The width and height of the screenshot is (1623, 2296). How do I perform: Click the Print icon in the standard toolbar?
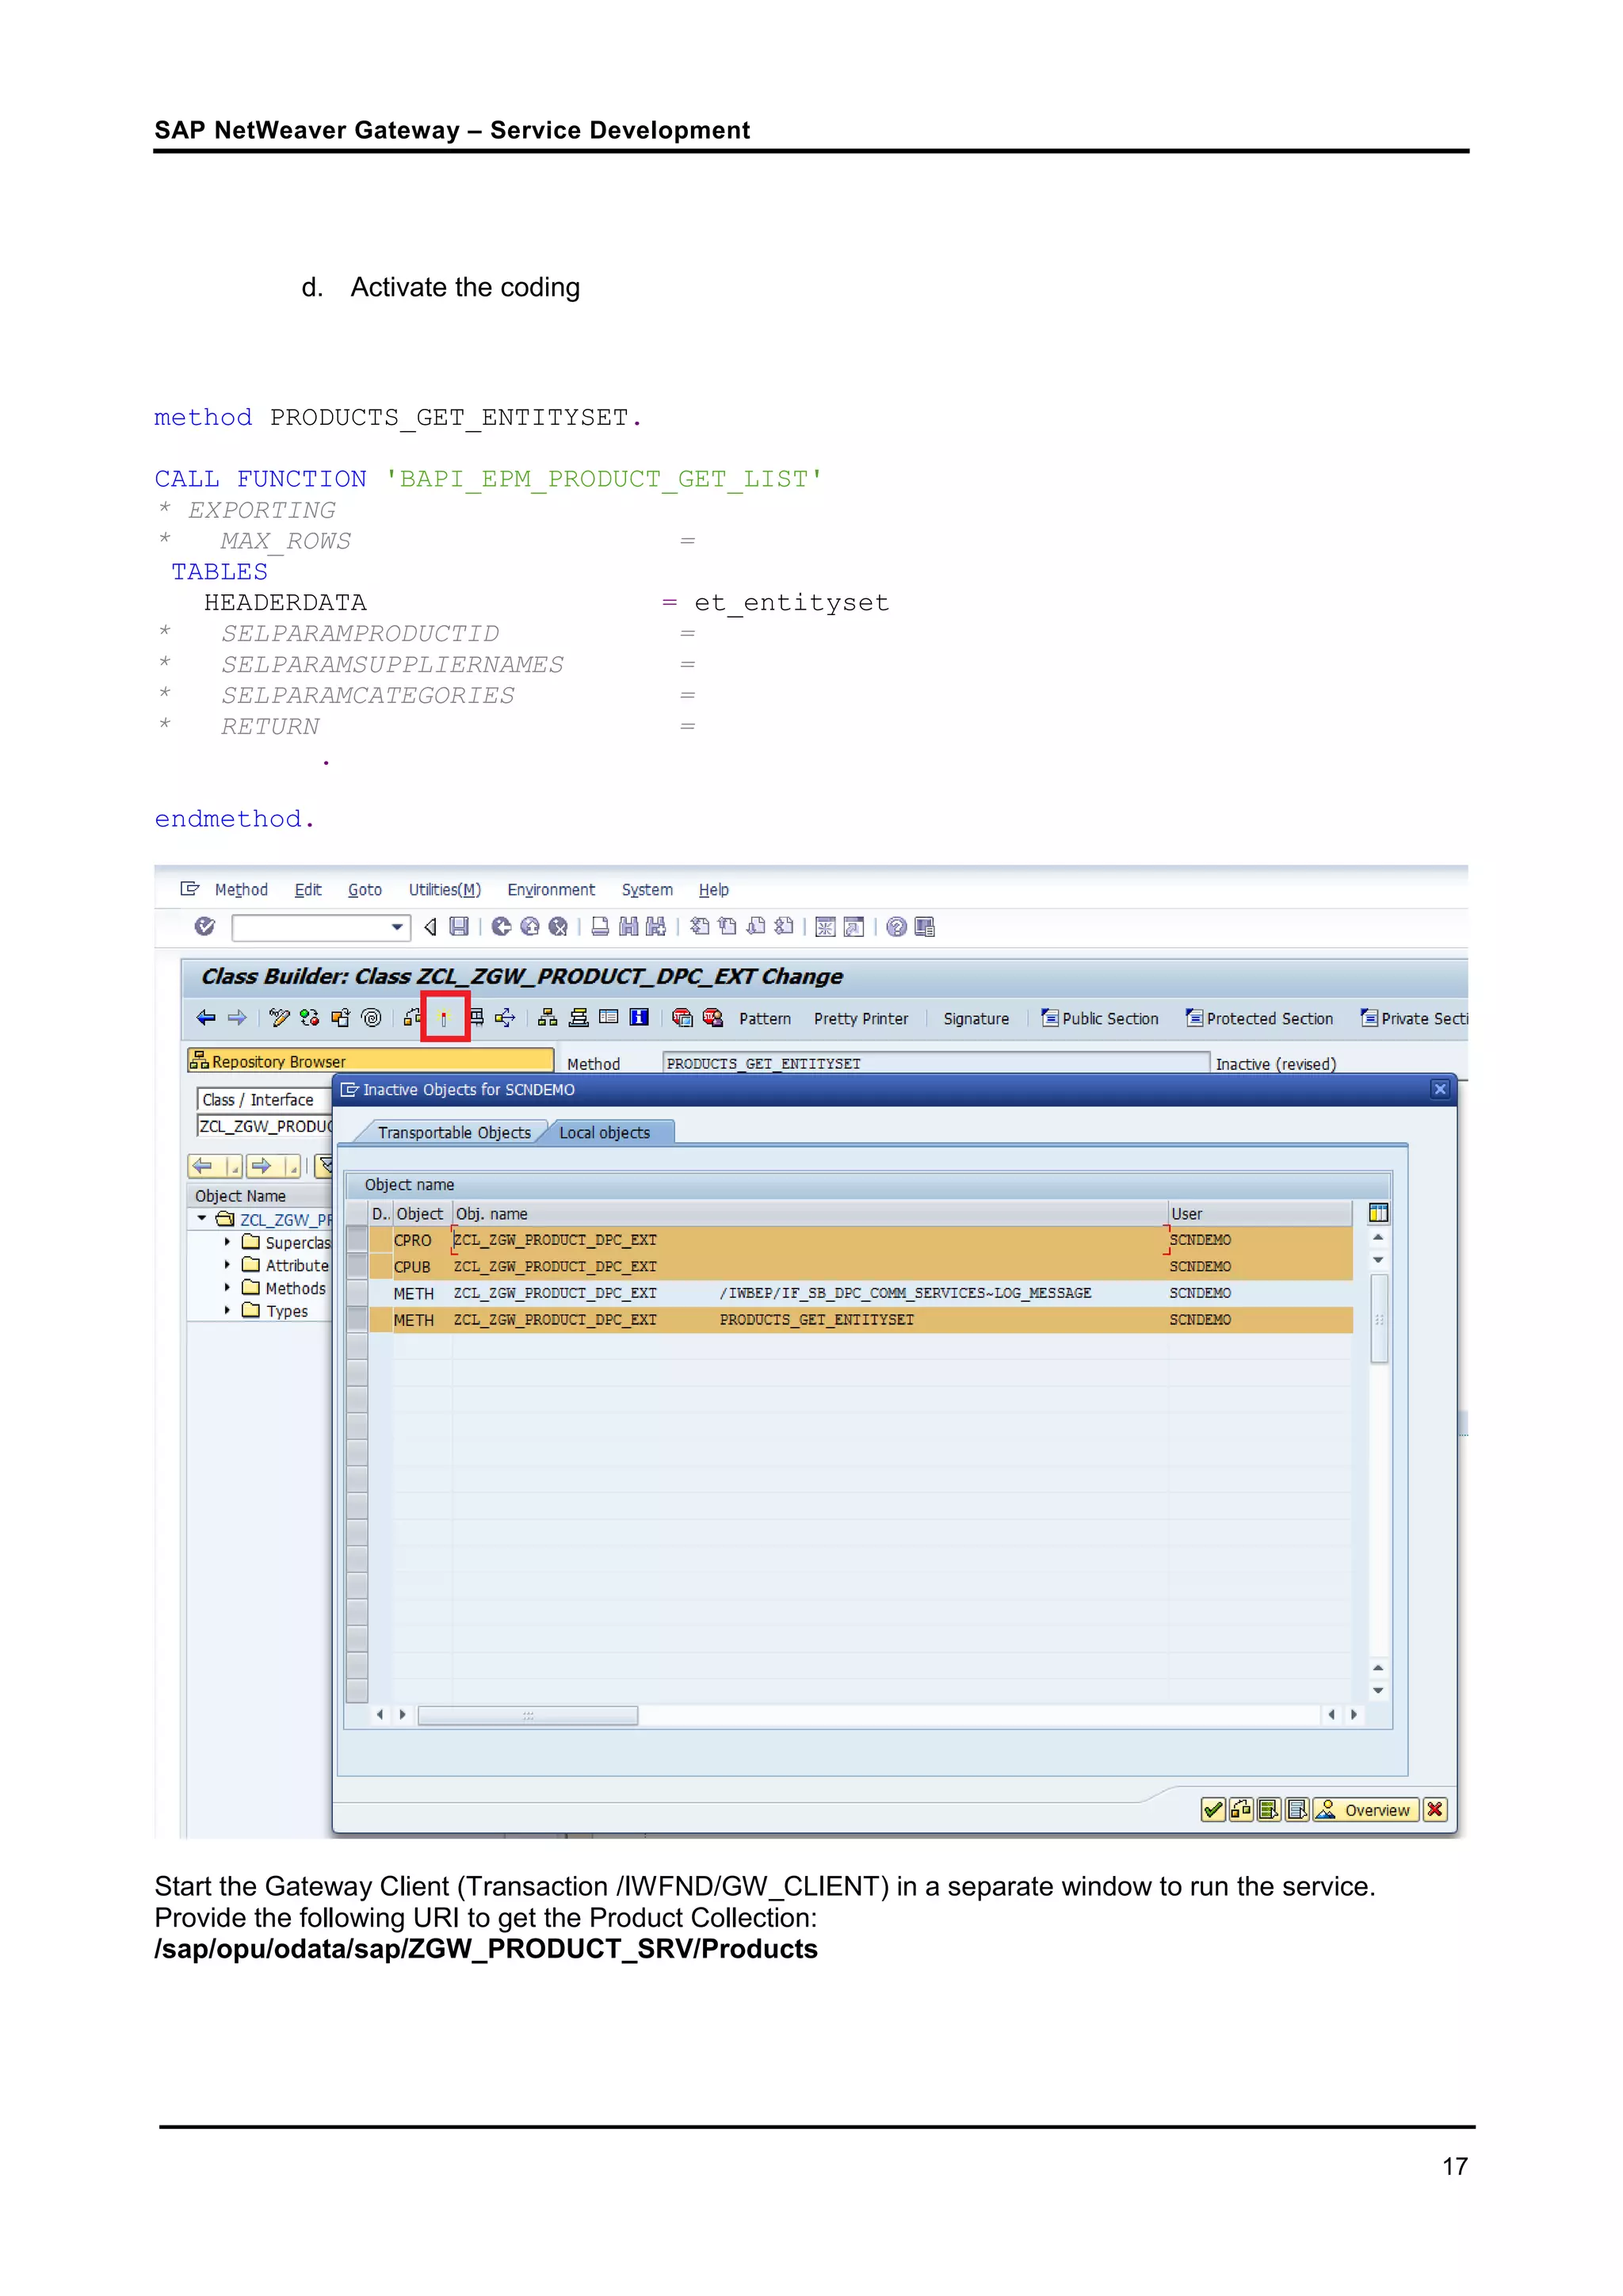[600, 927]
